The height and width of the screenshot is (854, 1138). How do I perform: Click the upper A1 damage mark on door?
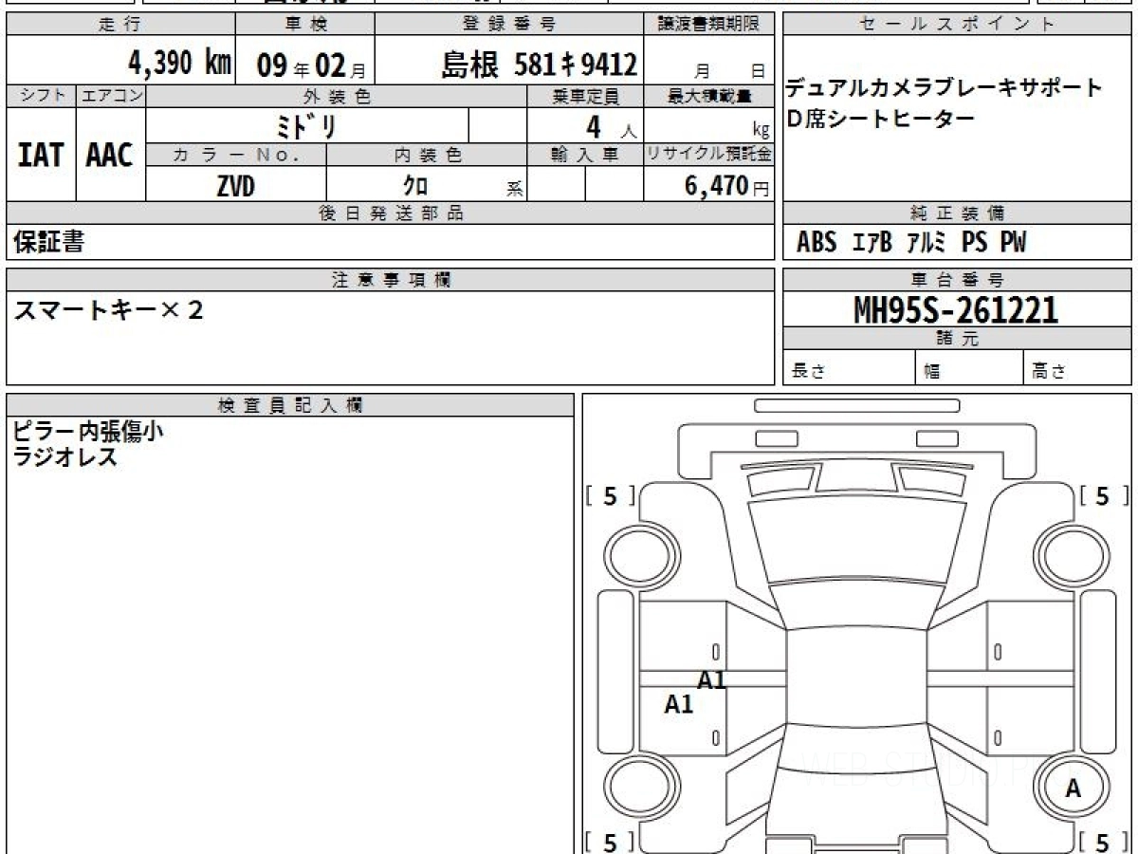711,679
